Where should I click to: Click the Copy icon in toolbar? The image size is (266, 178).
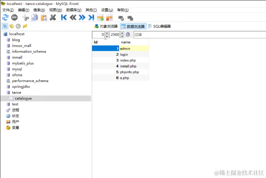[x=35, y=18]
